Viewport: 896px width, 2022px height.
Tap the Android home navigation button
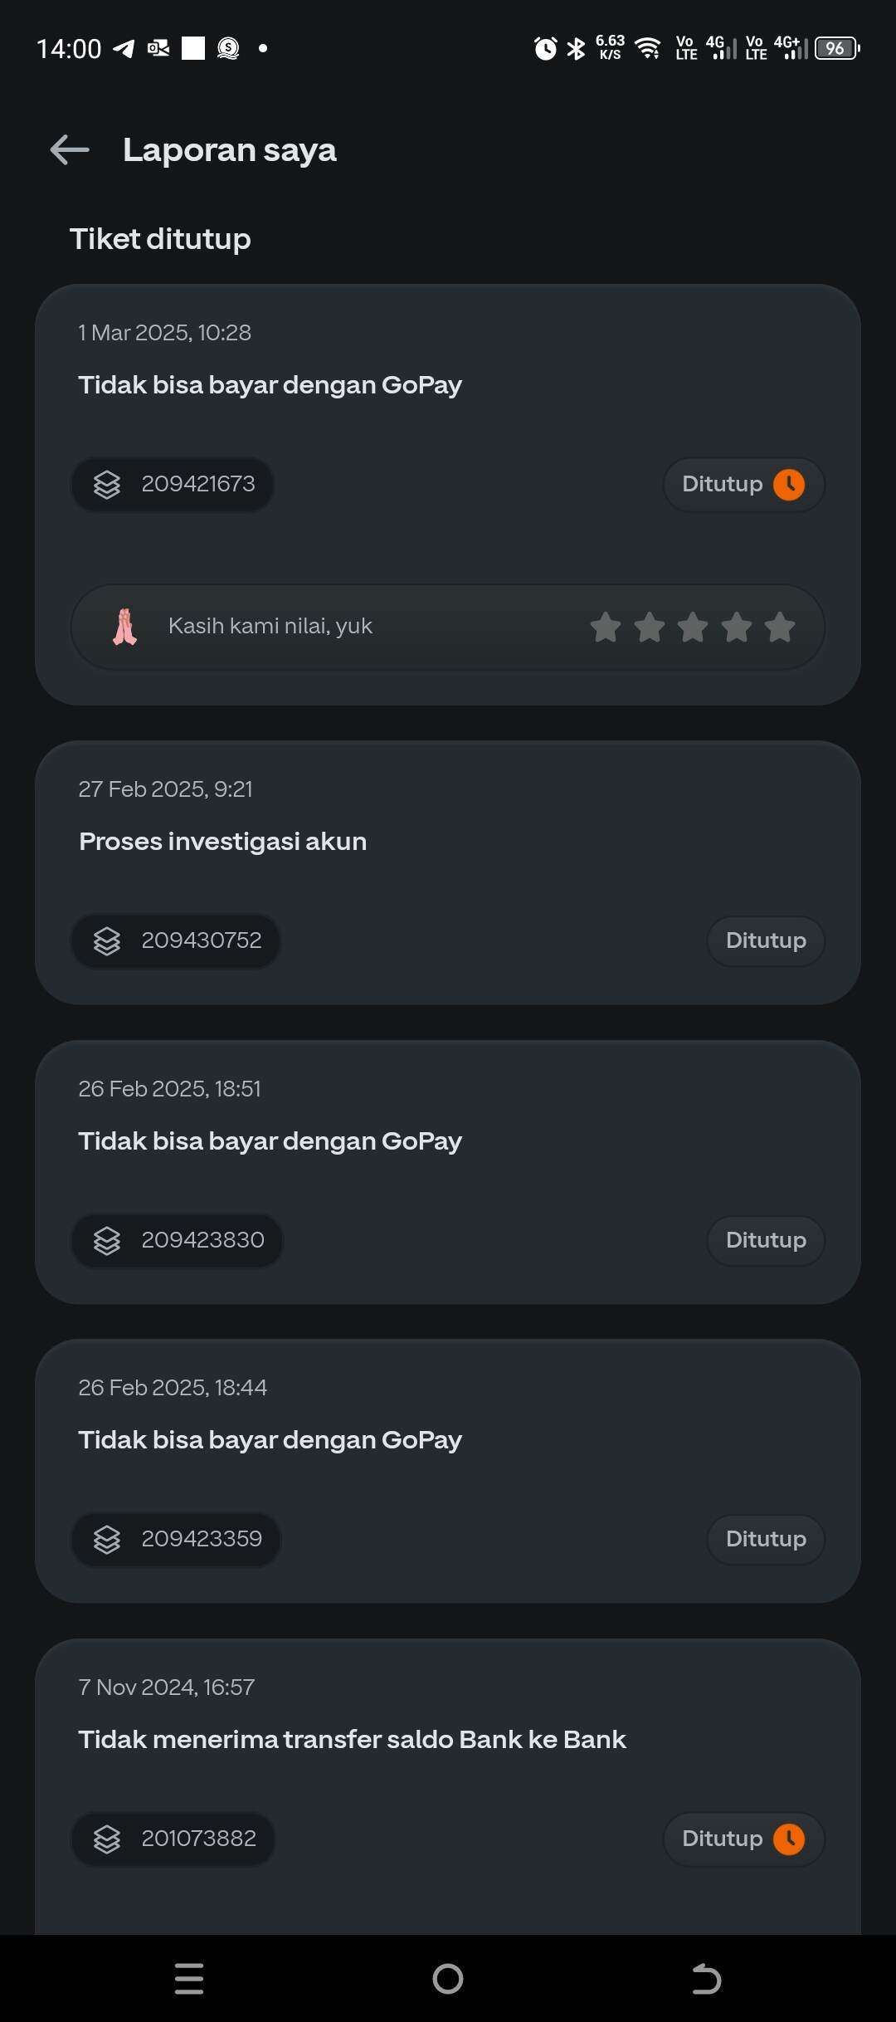point(448,1979)
